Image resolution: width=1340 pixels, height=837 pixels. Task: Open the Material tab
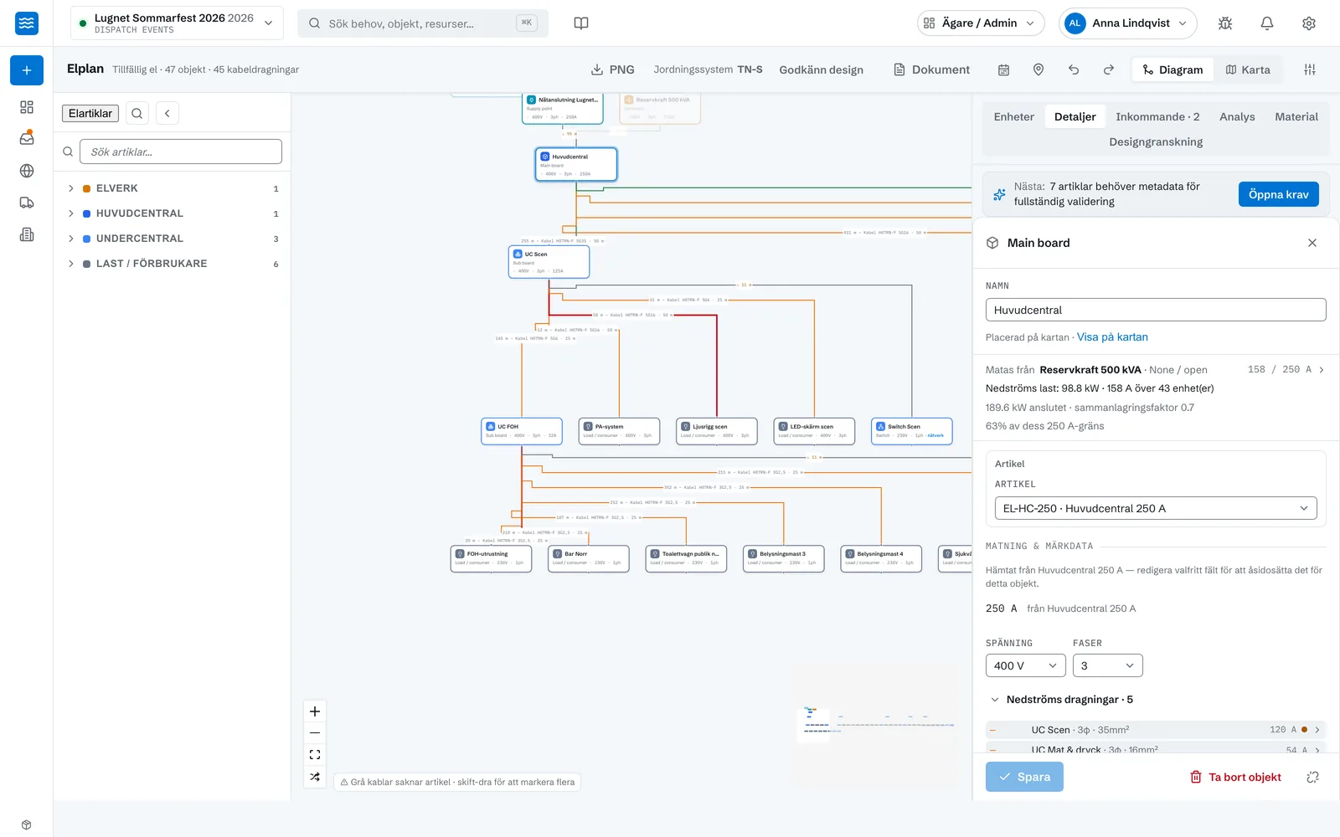coord(1296,116)
